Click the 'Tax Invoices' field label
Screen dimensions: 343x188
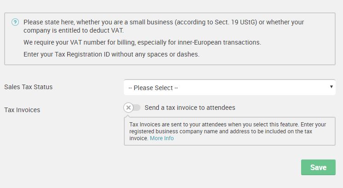[22, 110]
